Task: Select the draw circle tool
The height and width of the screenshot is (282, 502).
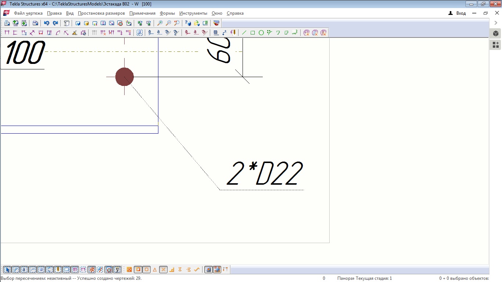Action: point(261,33)
